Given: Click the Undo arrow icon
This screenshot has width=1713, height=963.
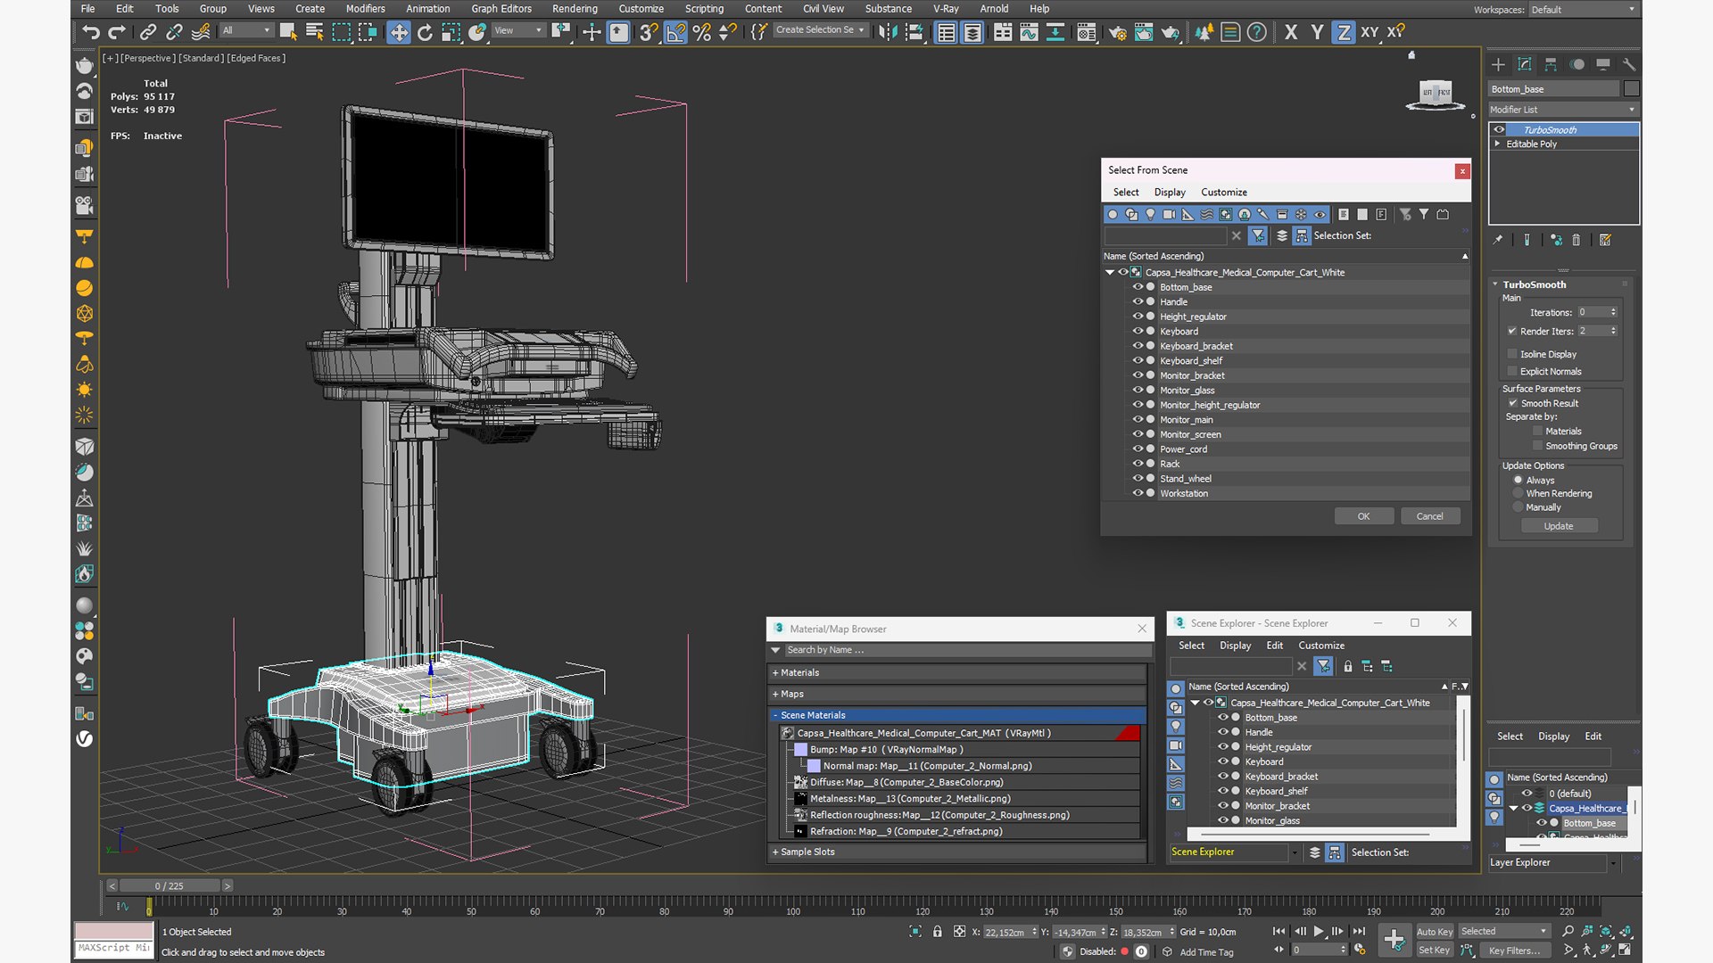Looking at the screenshot, I should pos(90,32).
